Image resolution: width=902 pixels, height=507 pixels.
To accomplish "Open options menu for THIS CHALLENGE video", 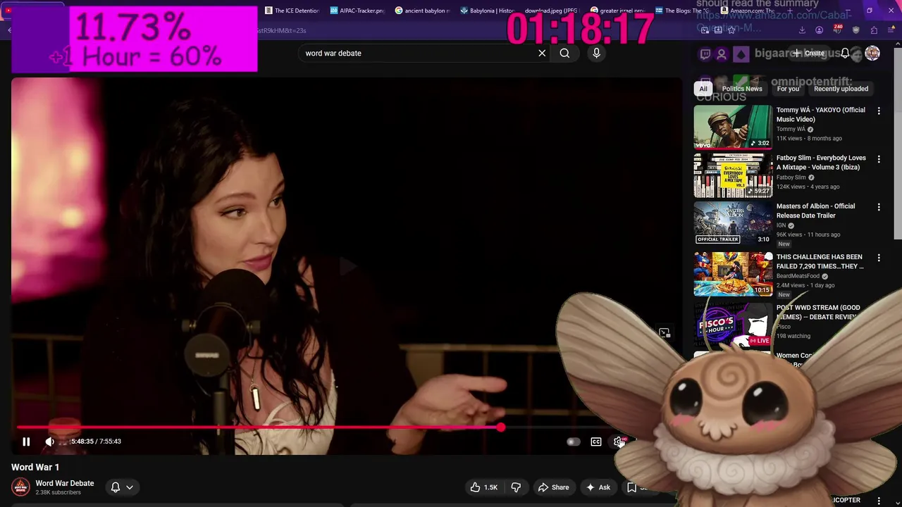I will (x=879, y=258).
